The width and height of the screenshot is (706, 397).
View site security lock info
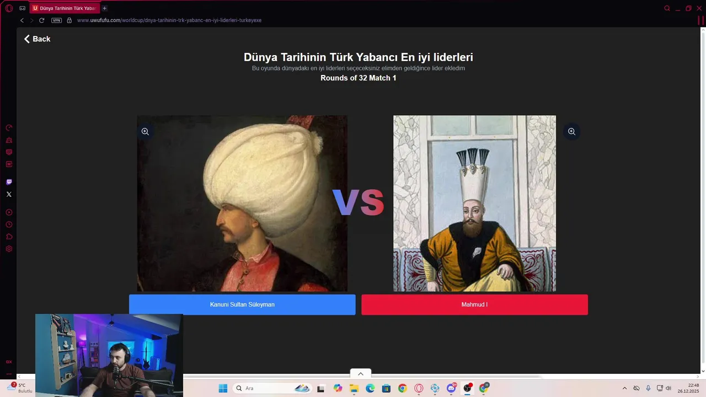(69, 20)
